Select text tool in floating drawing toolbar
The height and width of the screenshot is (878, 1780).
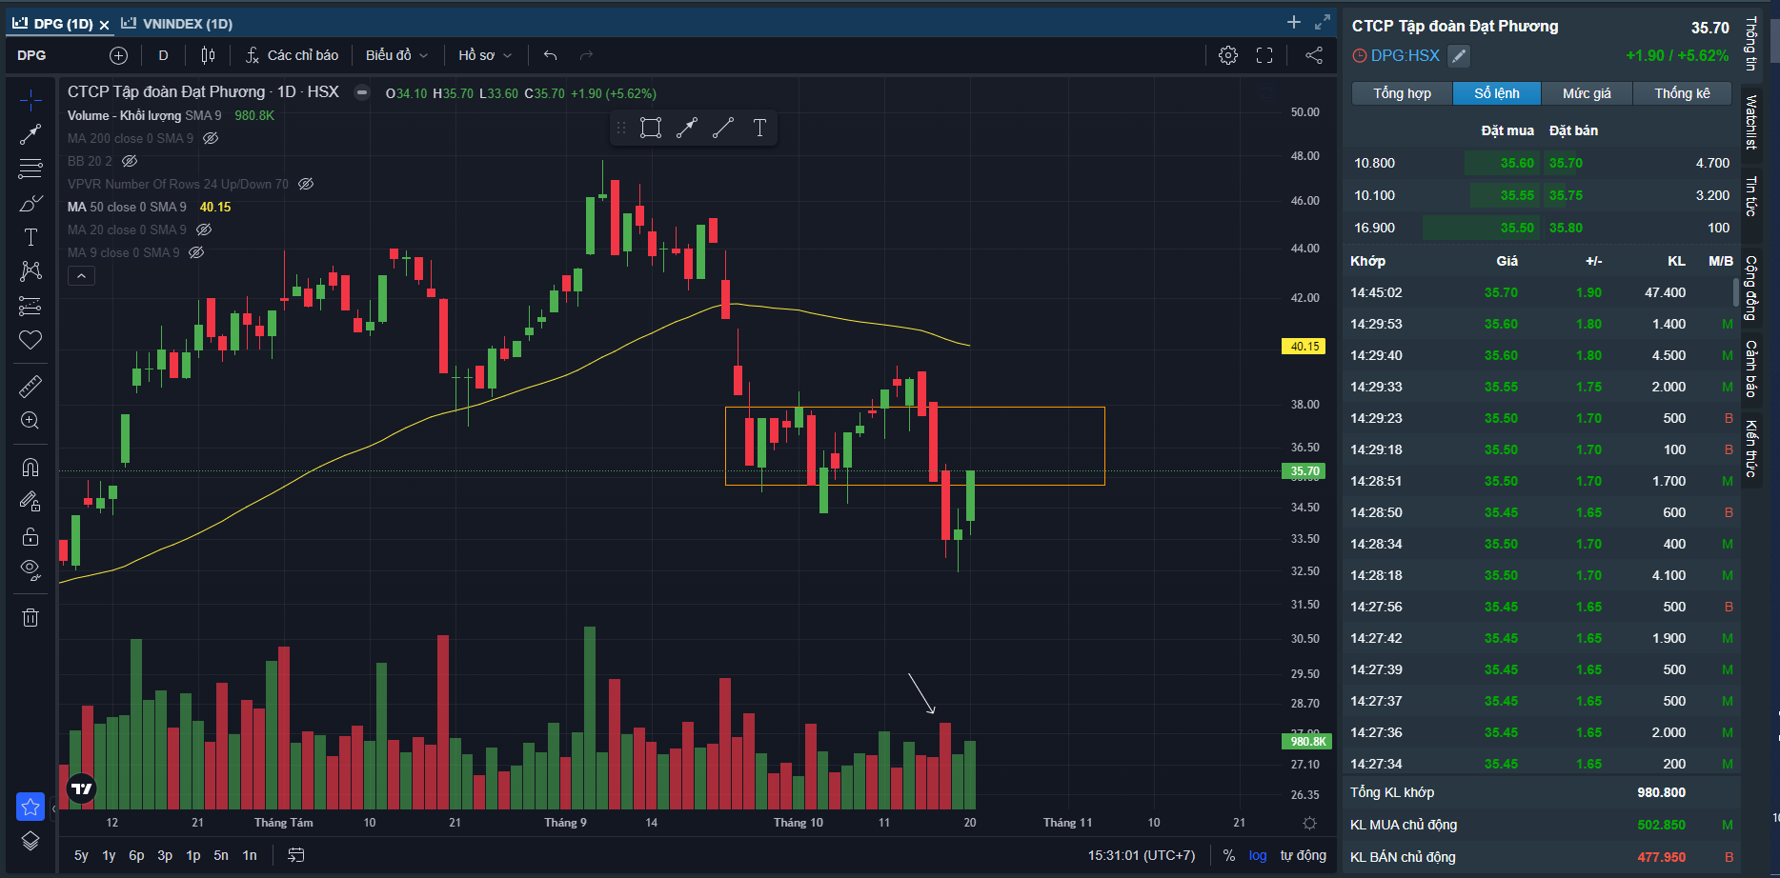(759, 128)
